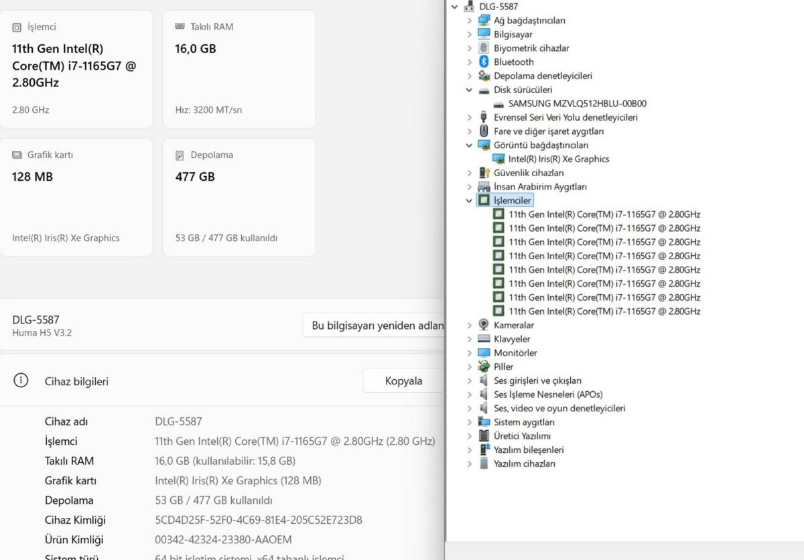Click the Cihaz Kimliği value text
Image resolution: width=804 pixels, height=560 pixels.
tap(259, 520)
